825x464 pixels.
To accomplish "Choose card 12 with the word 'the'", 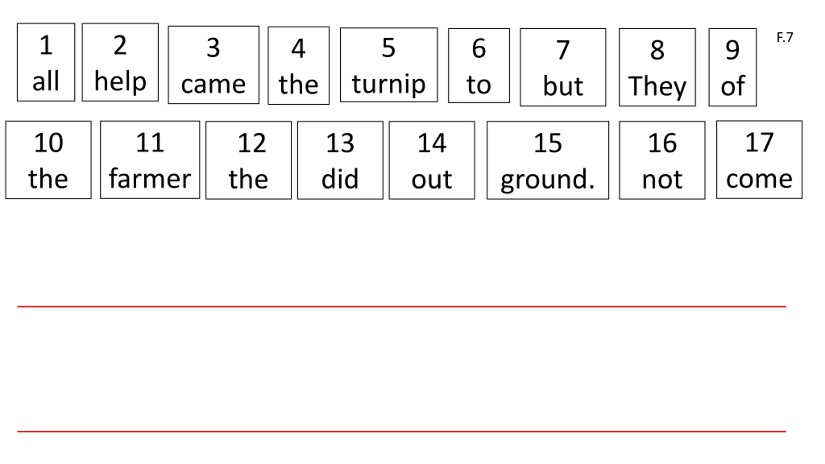I will [248, 160].
